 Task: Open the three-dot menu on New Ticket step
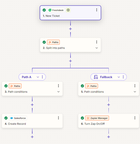pos(97,10)
